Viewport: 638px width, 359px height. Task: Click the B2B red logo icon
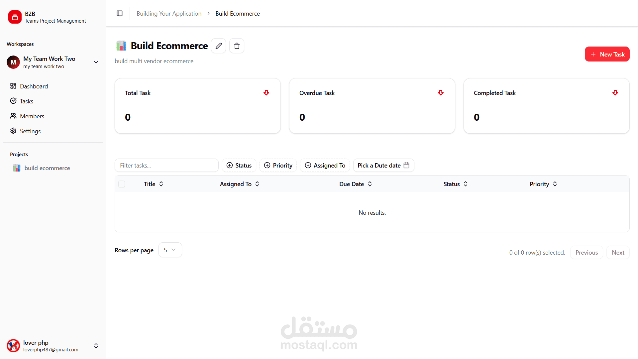(15, 17)
